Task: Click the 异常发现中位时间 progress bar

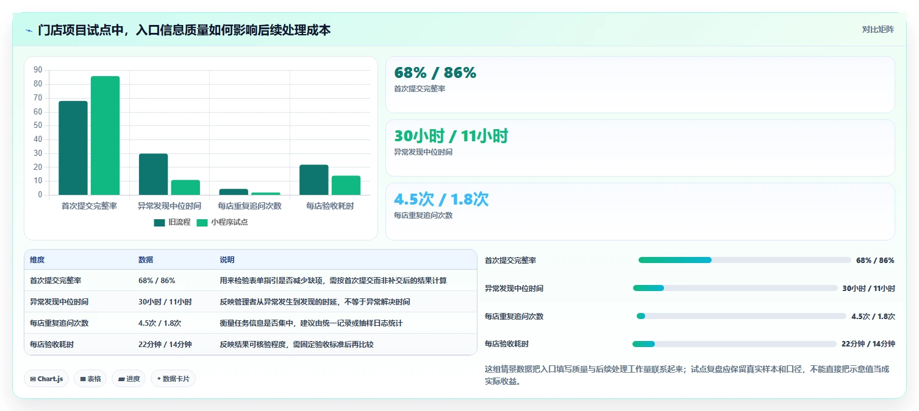Action: pyautogui.click(x=735, y=288)
